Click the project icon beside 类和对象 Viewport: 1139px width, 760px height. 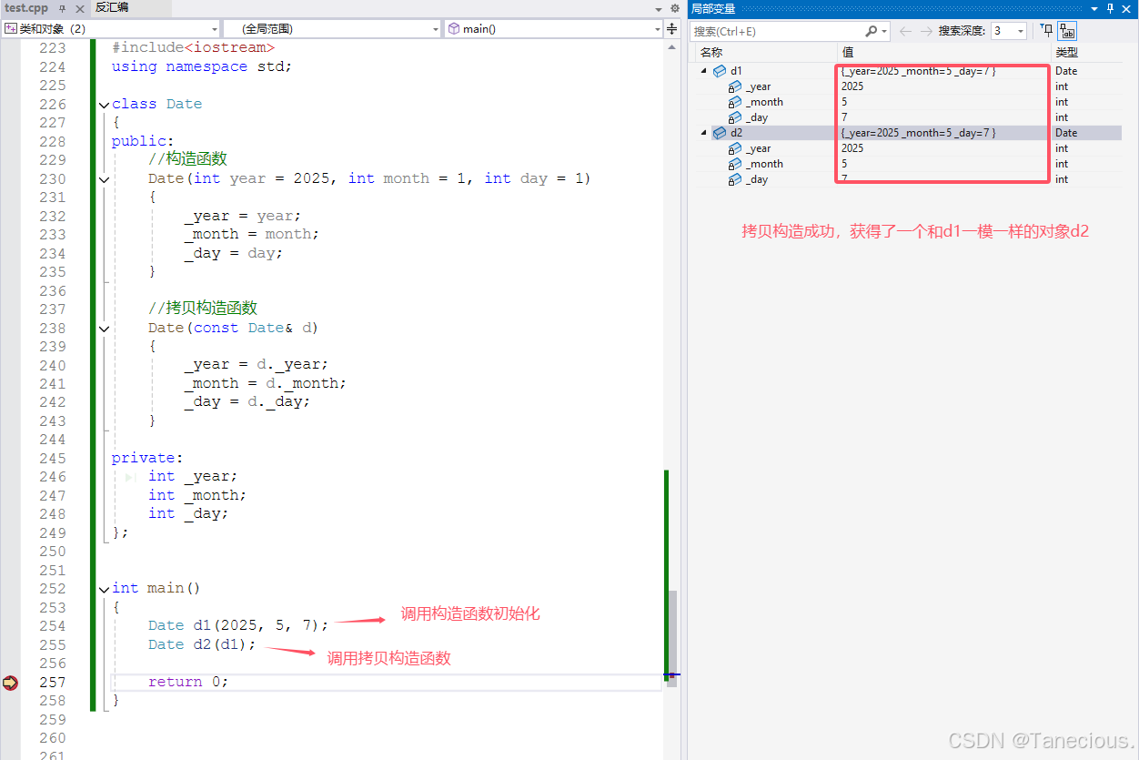[x=11, y=28]
